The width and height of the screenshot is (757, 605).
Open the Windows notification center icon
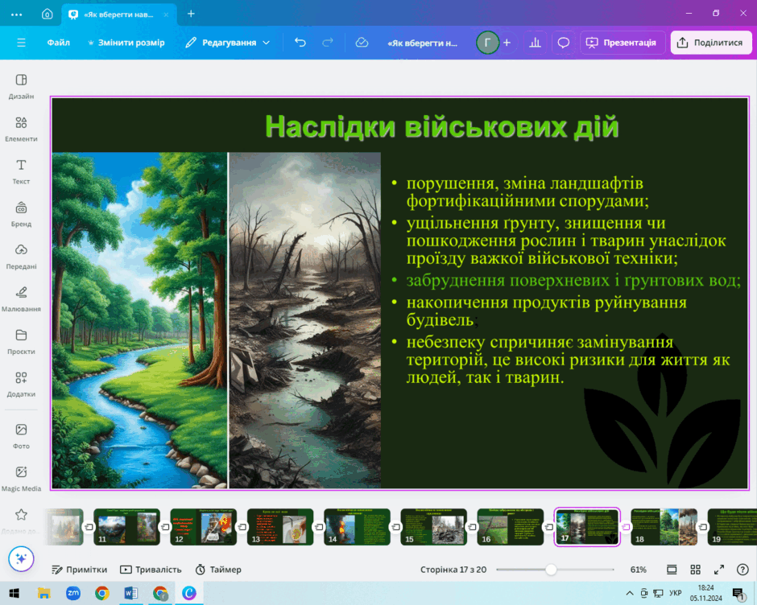tap(738, 594)
